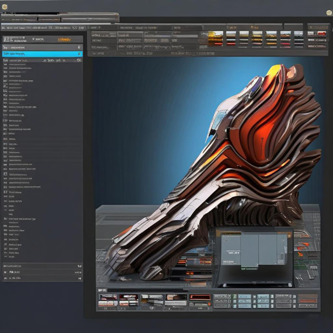
Task: Open the first dark-red thumbnail in the bottom panel
Action: [108, 300]
